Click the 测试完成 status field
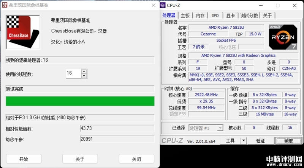This screenshot has width=304, height=168. 80,89
